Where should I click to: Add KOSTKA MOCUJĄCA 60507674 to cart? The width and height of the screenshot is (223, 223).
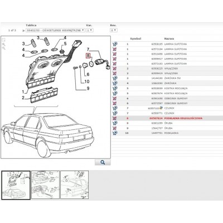115,93
